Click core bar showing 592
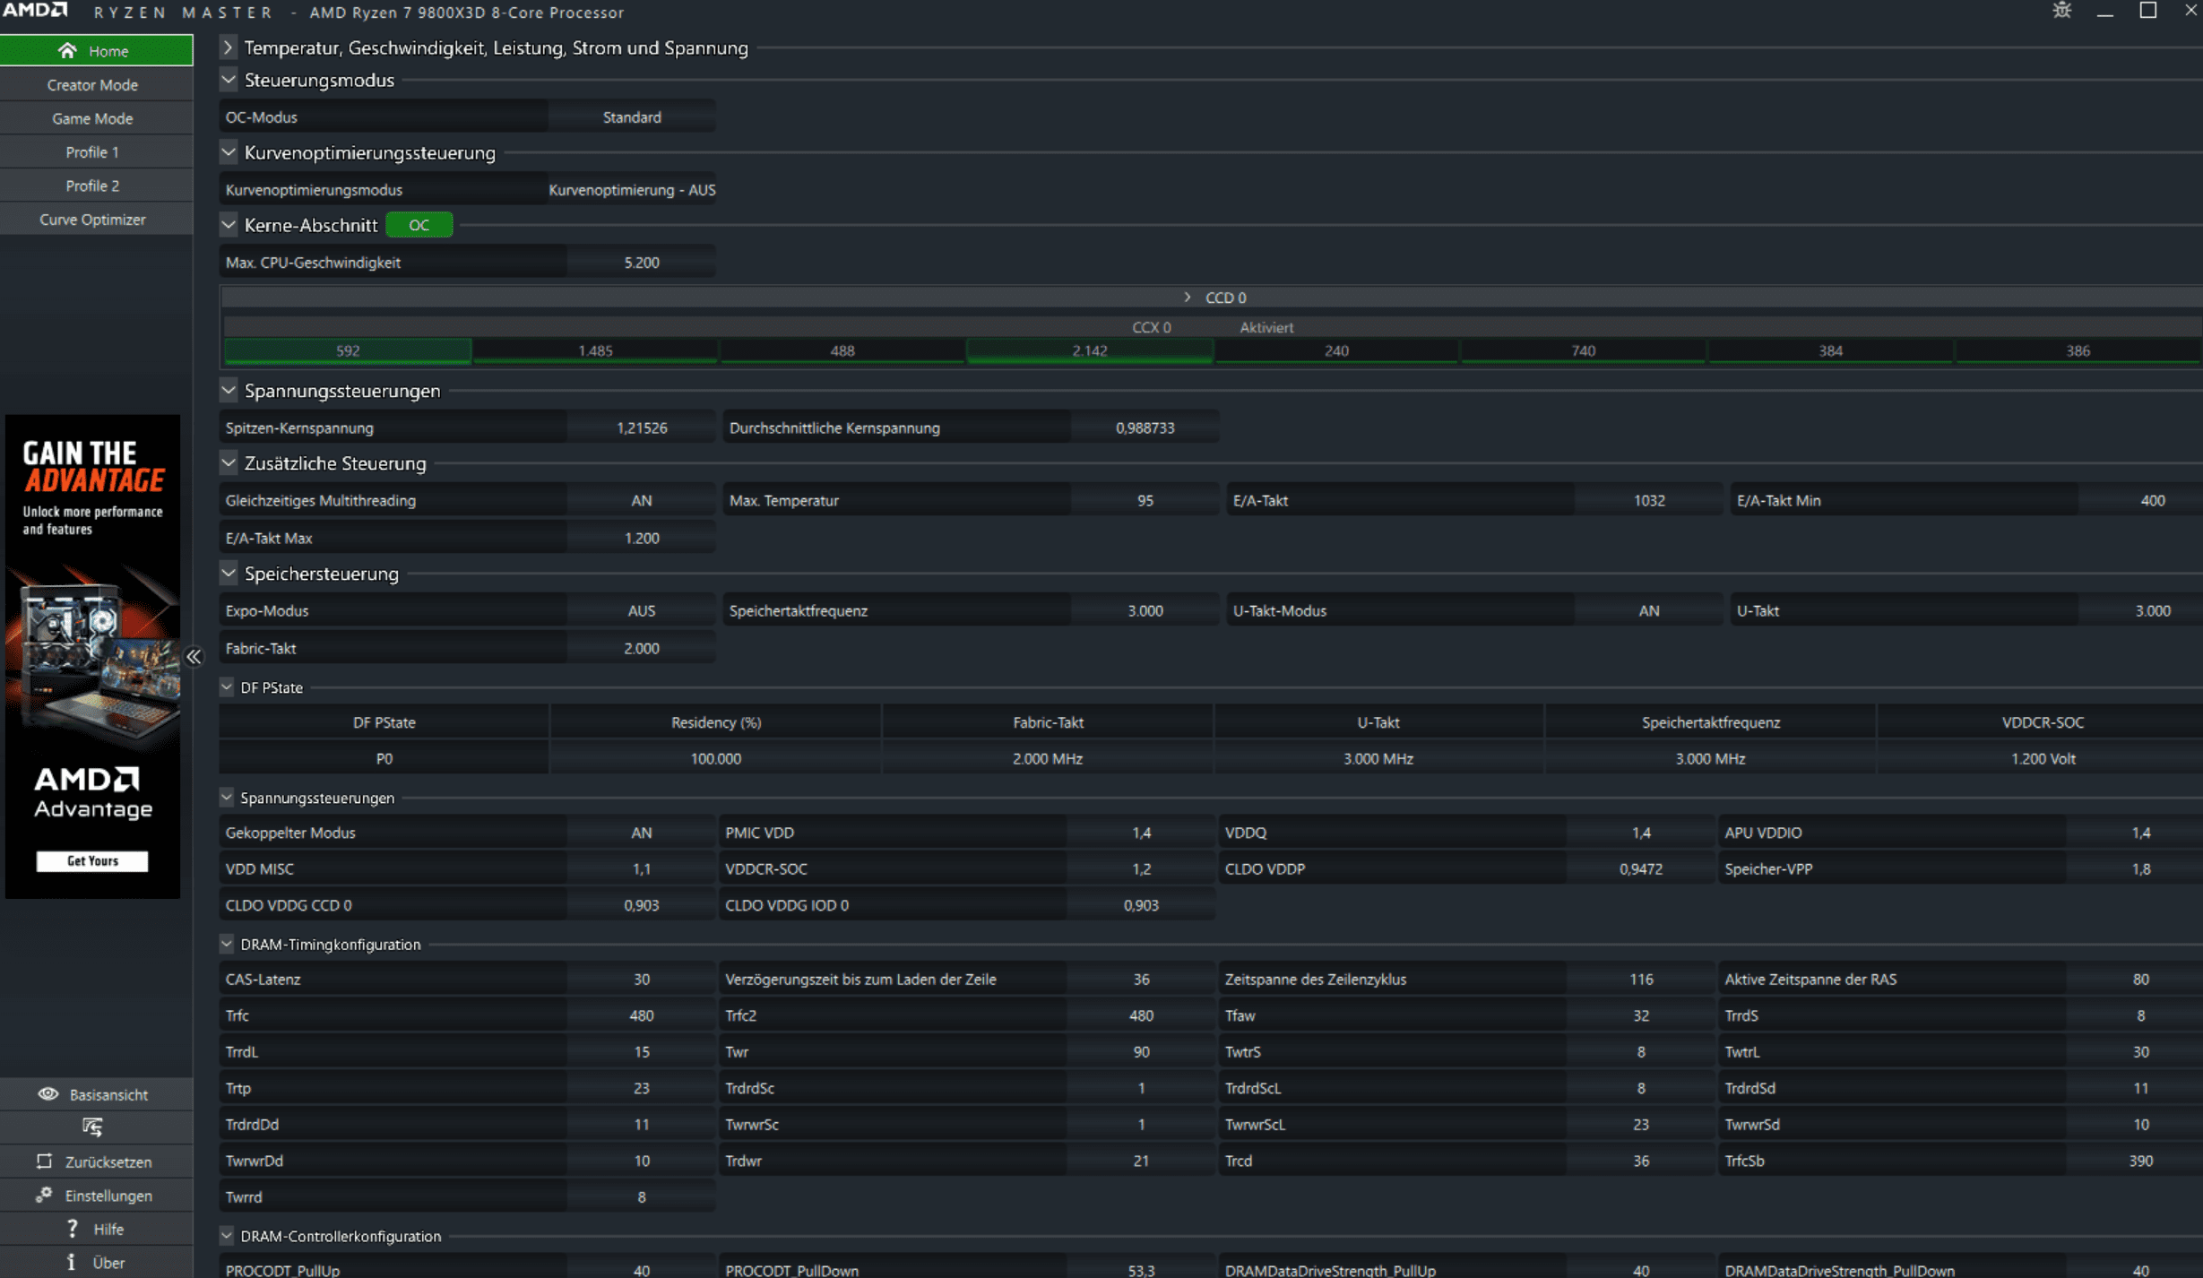The image size is (2203, 1278). click(348, 350)
